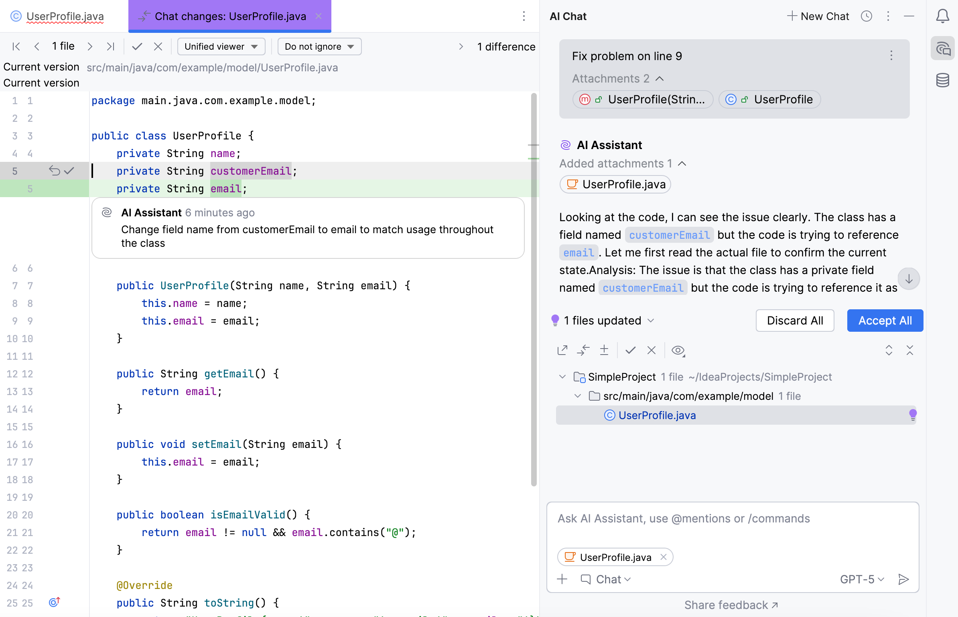Revert the change on line 5
This screenshot has height=617, width=958.
point(54,171)
